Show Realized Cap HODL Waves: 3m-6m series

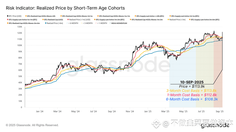click(23, 23)
